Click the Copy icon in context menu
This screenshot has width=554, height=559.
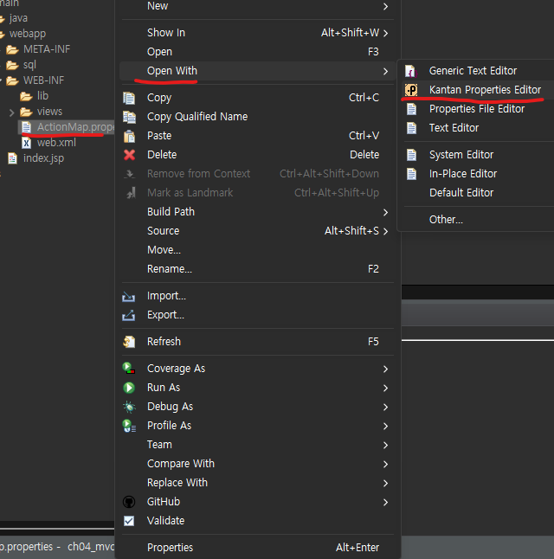tap(129, 98)
